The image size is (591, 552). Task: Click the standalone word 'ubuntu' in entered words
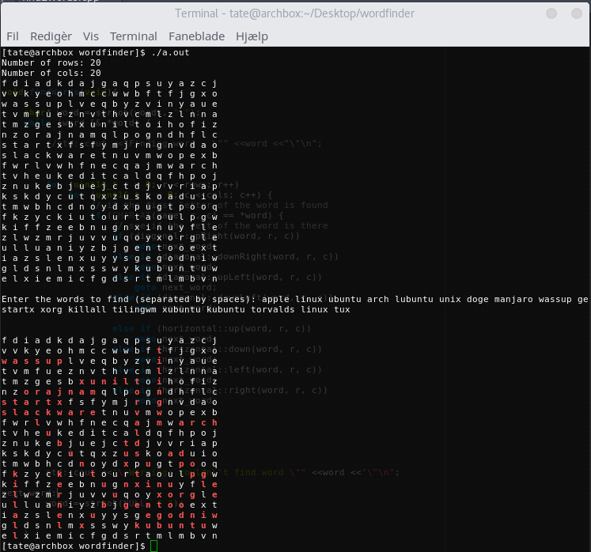pos(345,299)
